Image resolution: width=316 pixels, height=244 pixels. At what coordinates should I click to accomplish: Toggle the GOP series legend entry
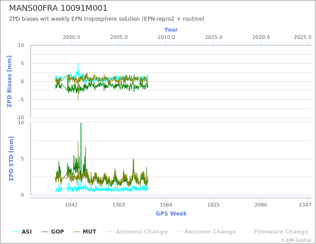pyautogui.click(x=53, y=232)
